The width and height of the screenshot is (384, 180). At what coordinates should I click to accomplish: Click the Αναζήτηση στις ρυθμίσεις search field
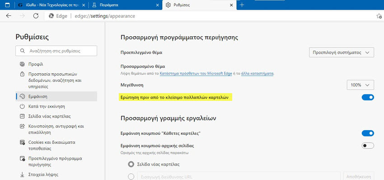tap(56, 51)
